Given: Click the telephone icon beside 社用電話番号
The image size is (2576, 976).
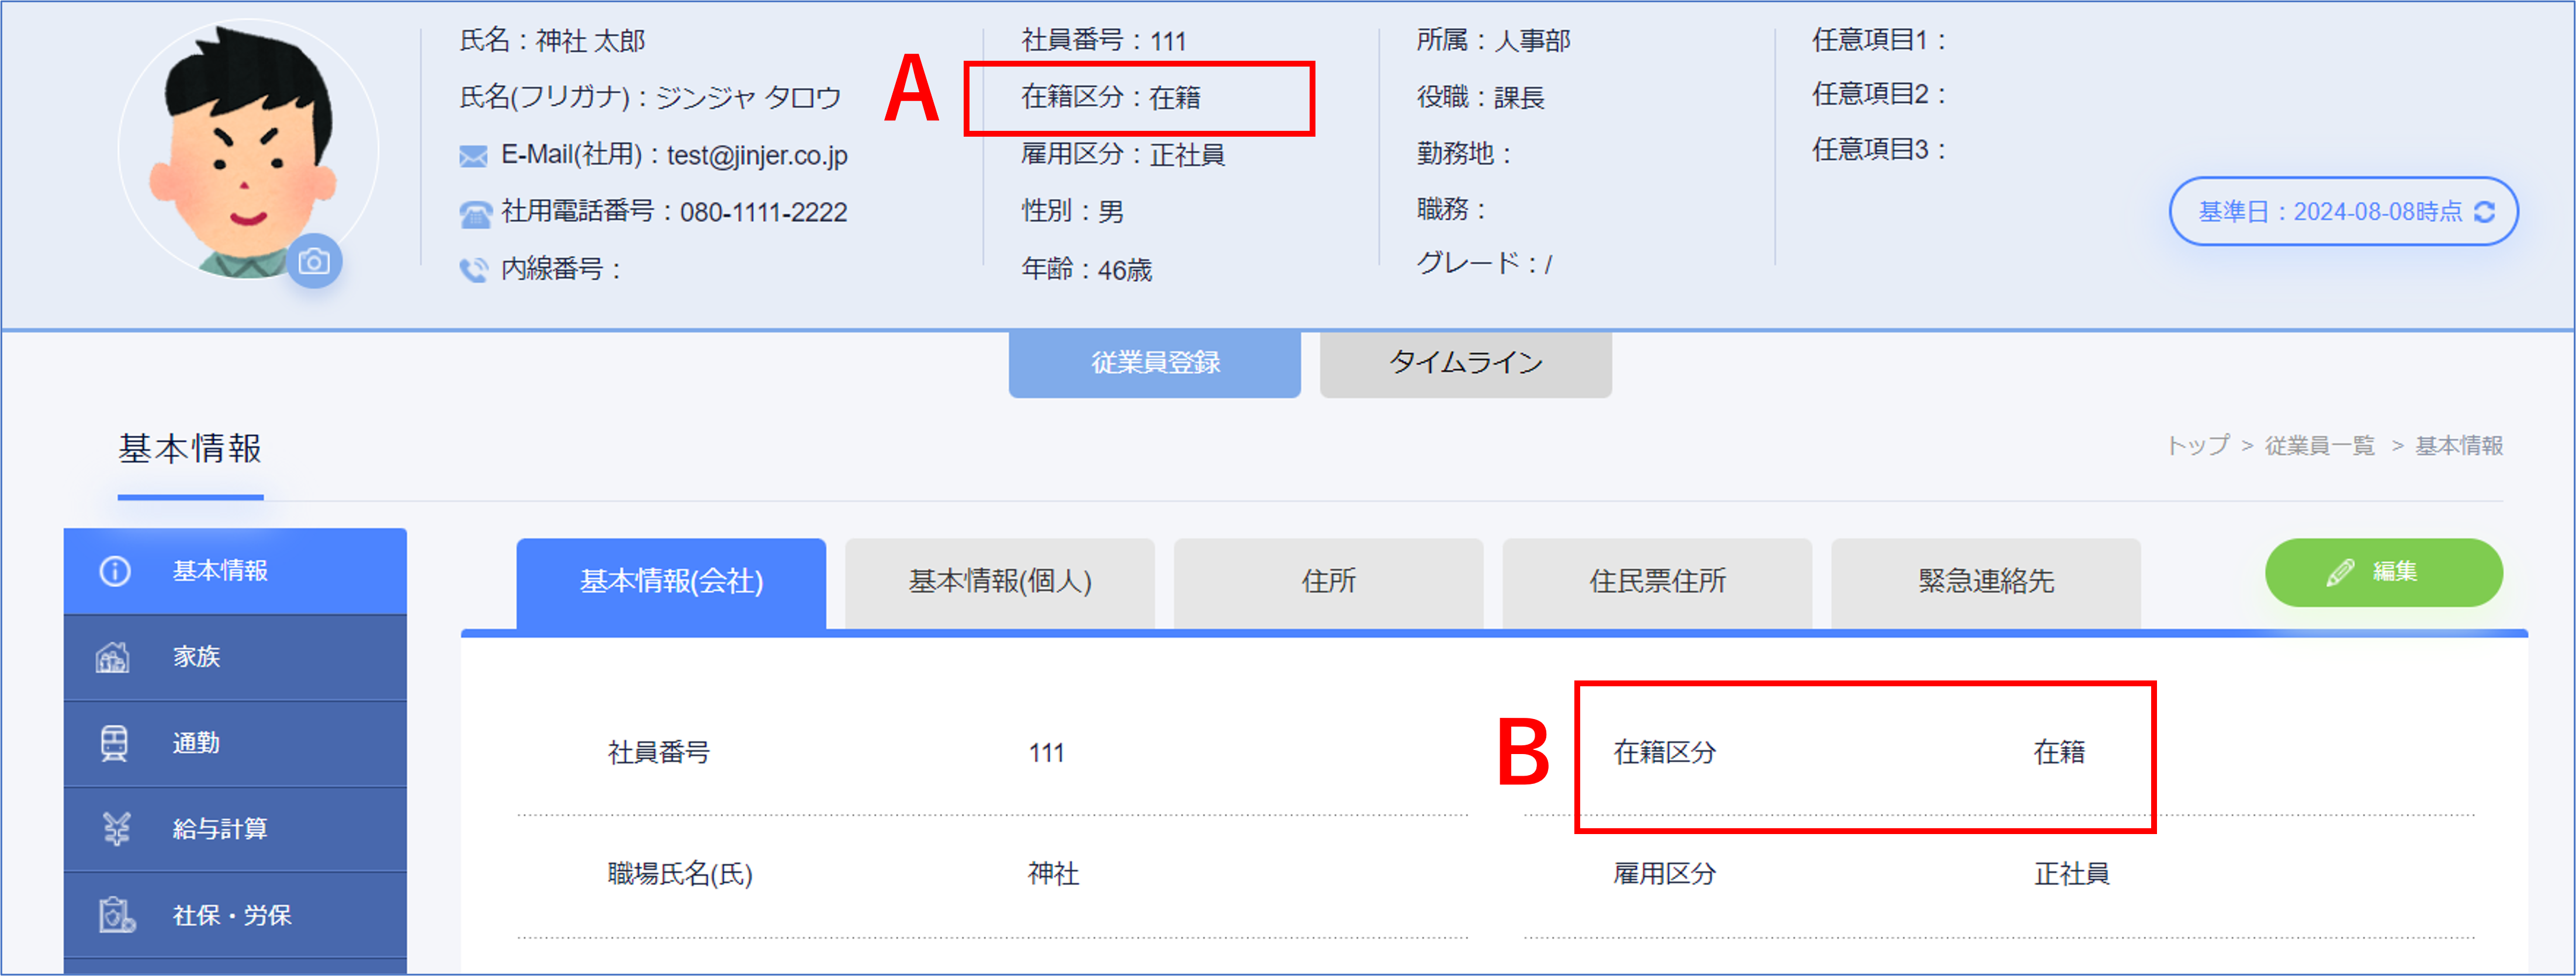Looking at the screenshot, I should point(475,213).
